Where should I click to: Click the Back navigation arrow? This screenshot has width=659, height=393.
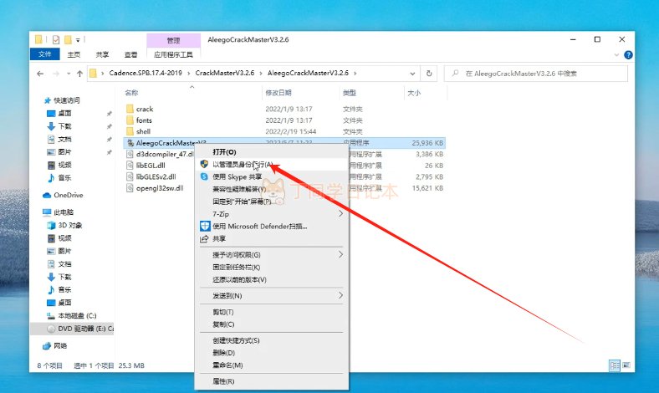coord(40,74)
